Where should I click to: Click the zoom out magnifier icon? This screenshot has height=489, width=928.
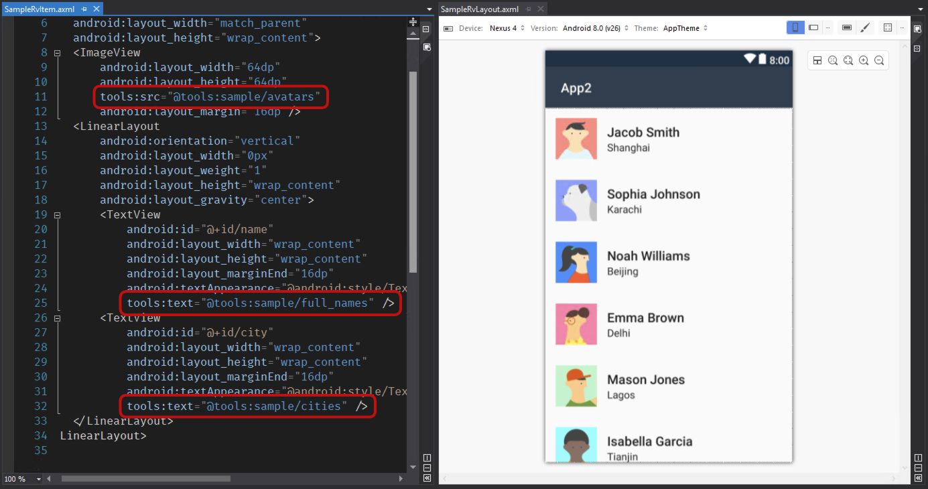pyautogui.click(x=879, y=60)
